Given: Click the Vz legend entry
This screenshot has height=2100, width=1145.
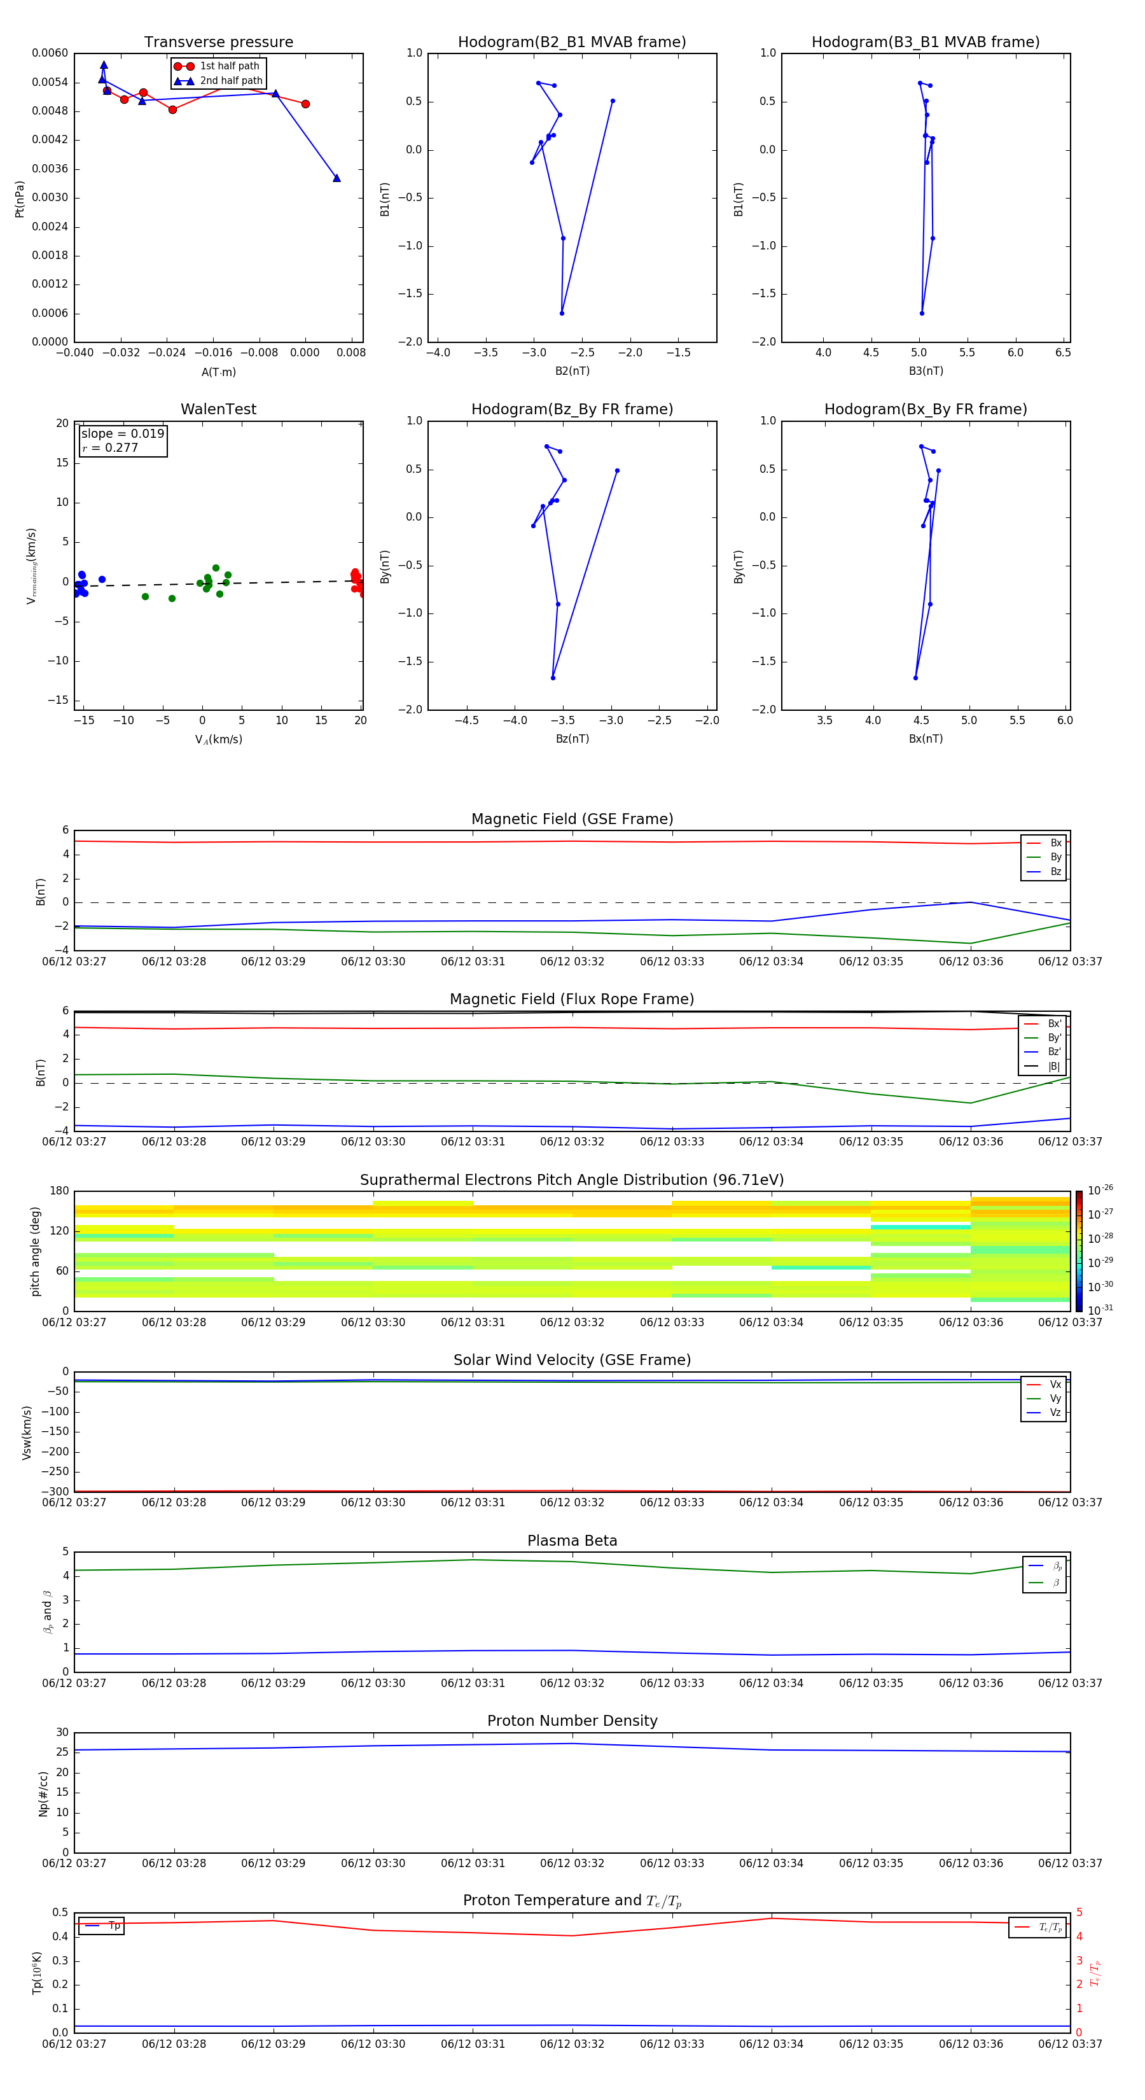Looking at the screenshot, I should point(1044,1413).
